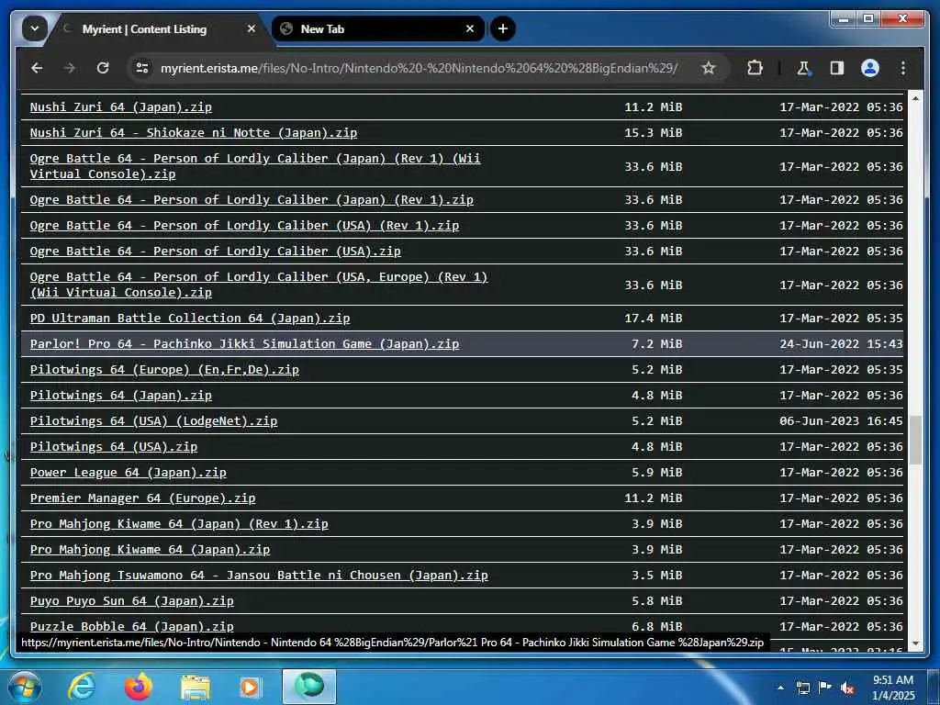This screenshot has width=940, height=705.
Task: Open the tab search dropdown arrow
Action: coord(35,28)
